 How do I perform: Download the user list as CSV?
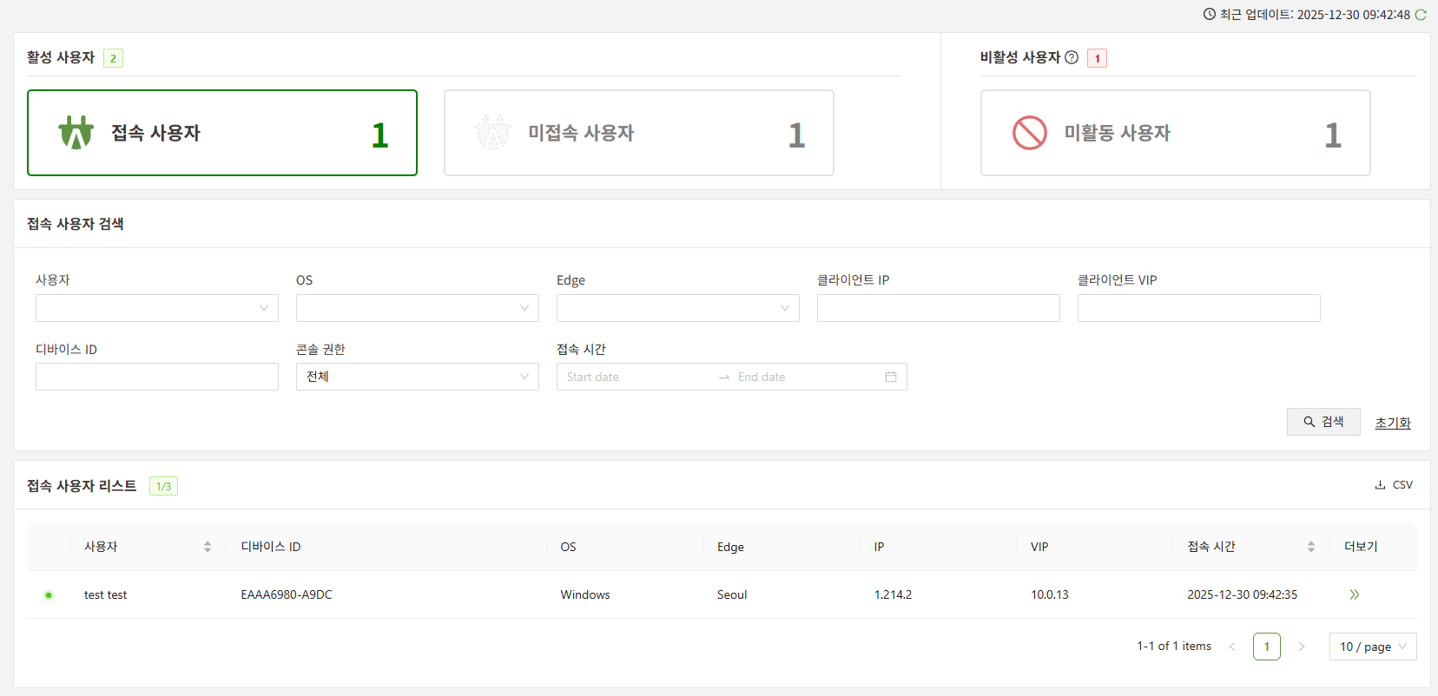[x=1394, y=485]
